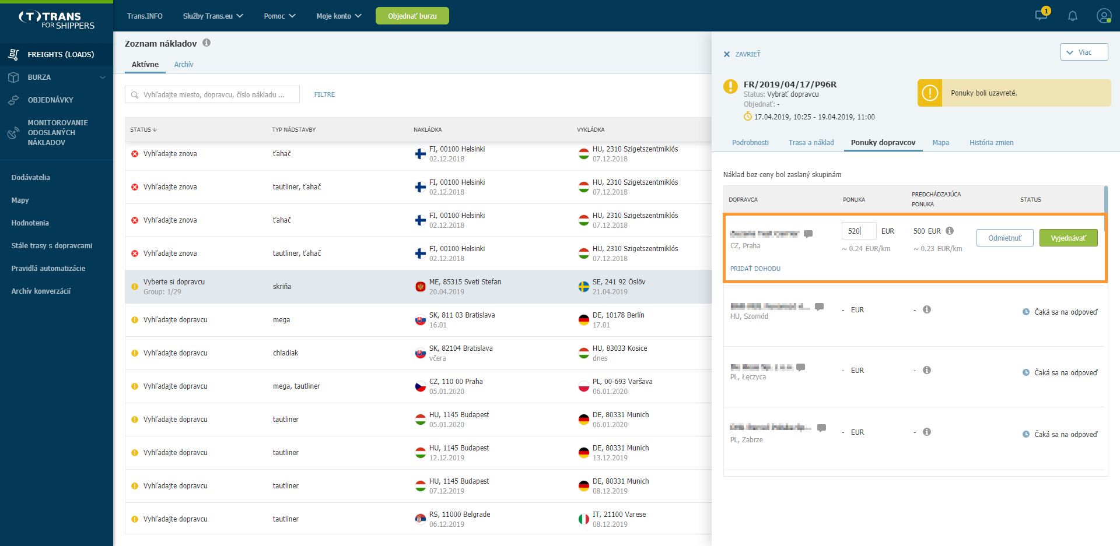Screen dimensions: 1120x546
Task: Click info icon in the Szomód carrier row
Action: (x=927, y=309)
